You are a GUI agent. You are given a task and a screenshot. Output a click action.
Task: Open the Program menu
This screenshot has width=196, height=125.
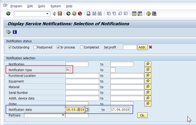click(16, 6)
